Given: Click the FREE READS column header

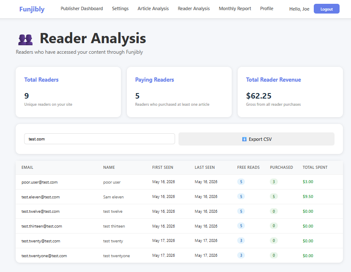Looking at the screenshot, I should click(x=248, y=167).
